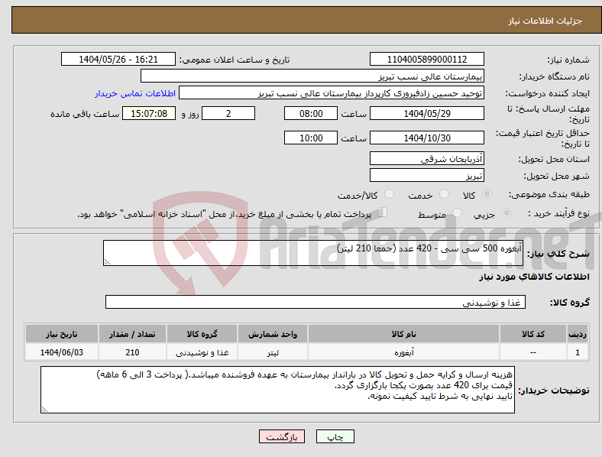Viewport: 602px width, 457px height.
Task: Click the requester field توحید حسین زادفیروزی
Action: (332, 93)
